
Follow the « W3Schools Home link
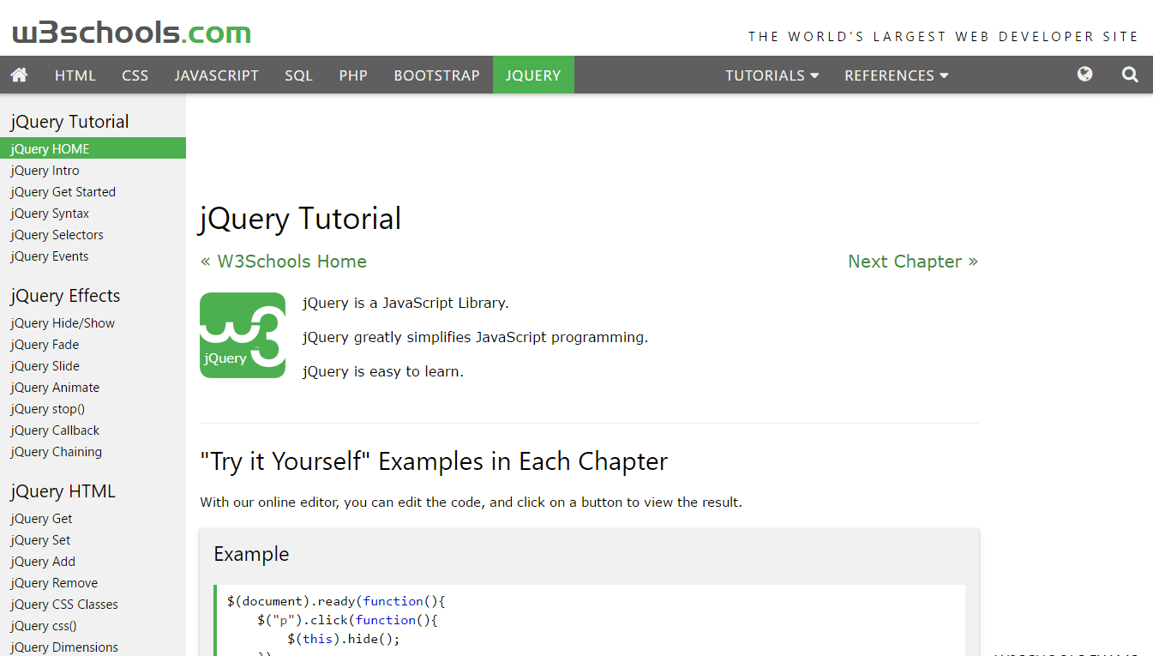[x=284, y=262]
